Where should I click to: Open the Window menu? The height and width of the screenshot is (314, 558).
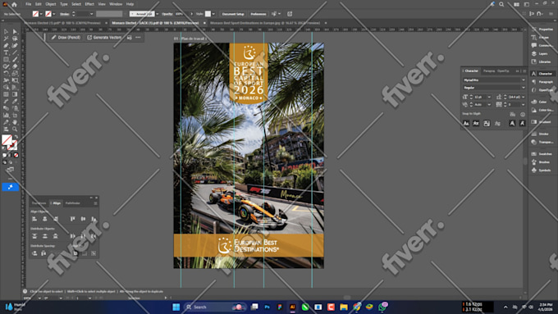click(x=116, y=4)
